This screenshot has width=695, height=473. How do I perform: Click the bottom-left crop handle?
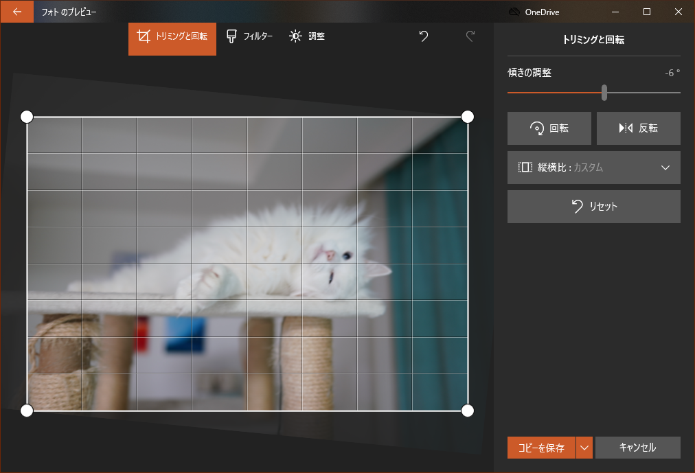pos(27,411)
